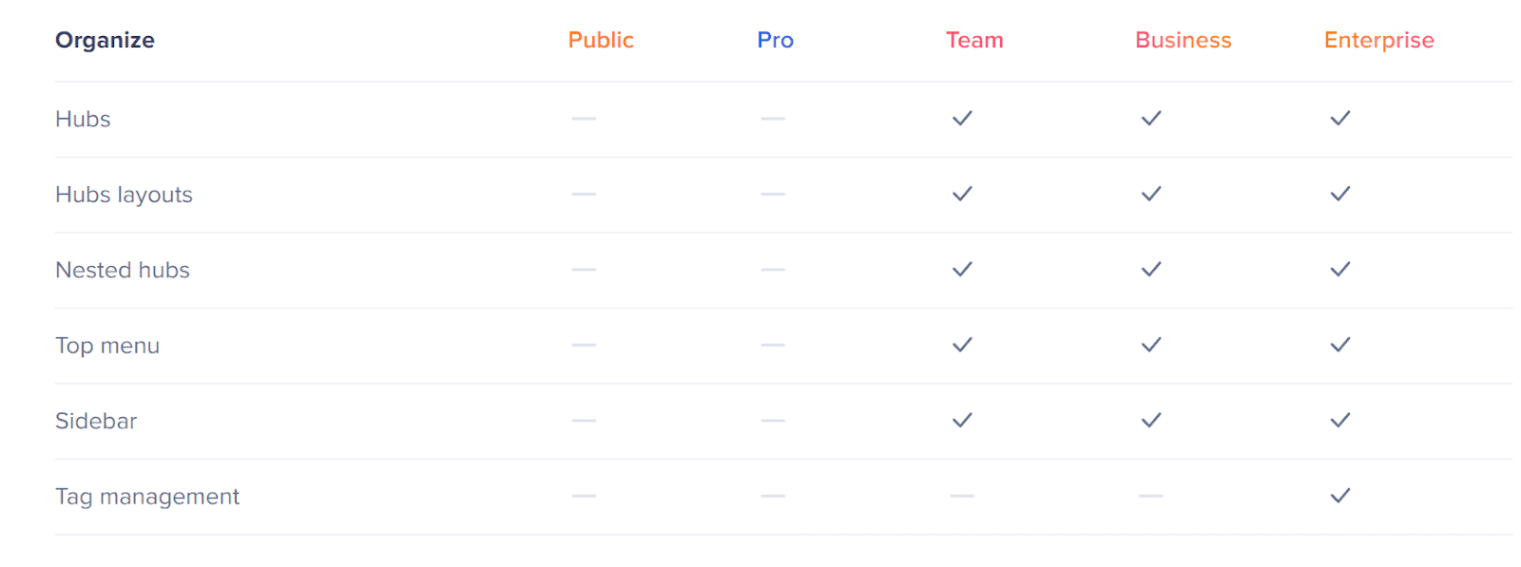Click the Hubs dash under Public
Screen dimensions: 1521x567
pos(584,119)
